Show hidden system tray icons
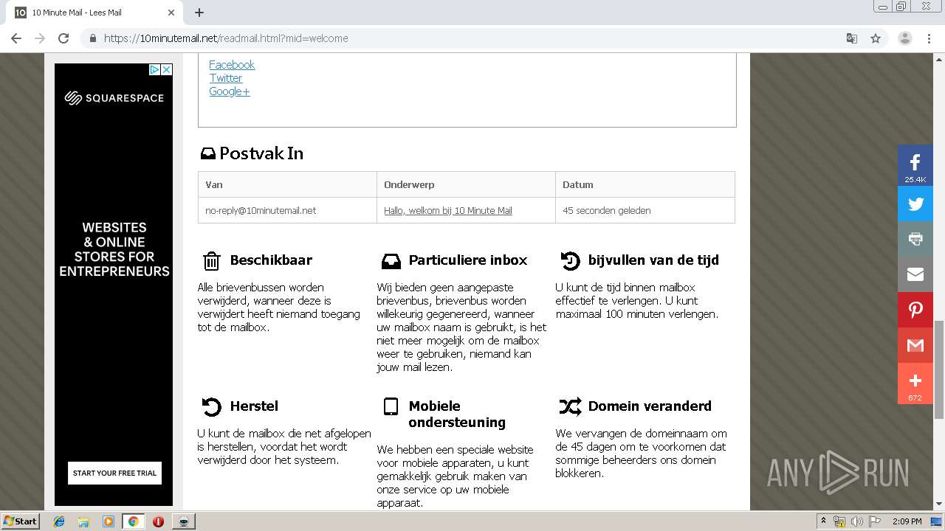 tap(823, 521)
